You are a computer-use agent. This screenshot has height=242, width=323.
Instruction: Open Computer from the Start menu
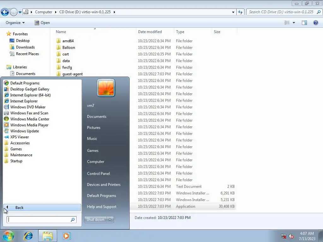tap(96, 162)
